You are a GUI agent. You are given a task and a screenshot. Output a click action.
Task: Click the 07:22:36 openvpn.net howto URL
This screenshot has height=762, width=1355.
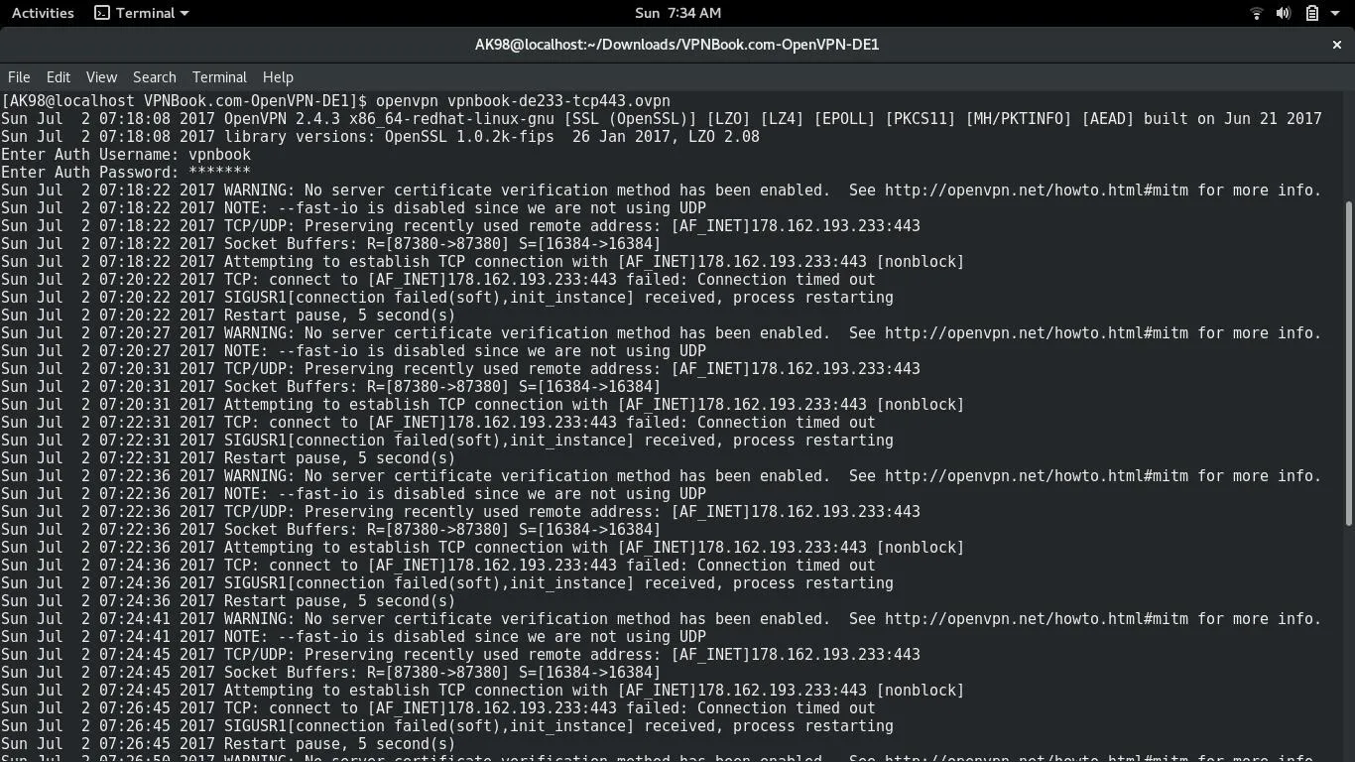coord(1036,476)
